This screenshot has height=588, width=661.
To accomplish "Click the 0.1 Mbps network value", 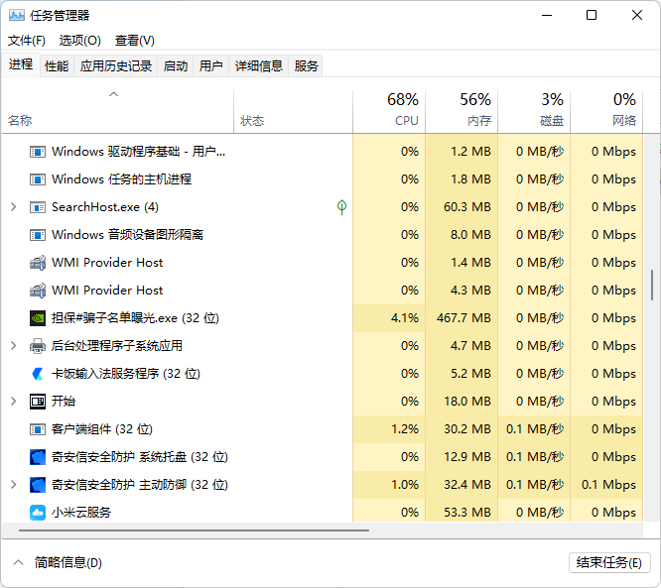I will point(608,485).
